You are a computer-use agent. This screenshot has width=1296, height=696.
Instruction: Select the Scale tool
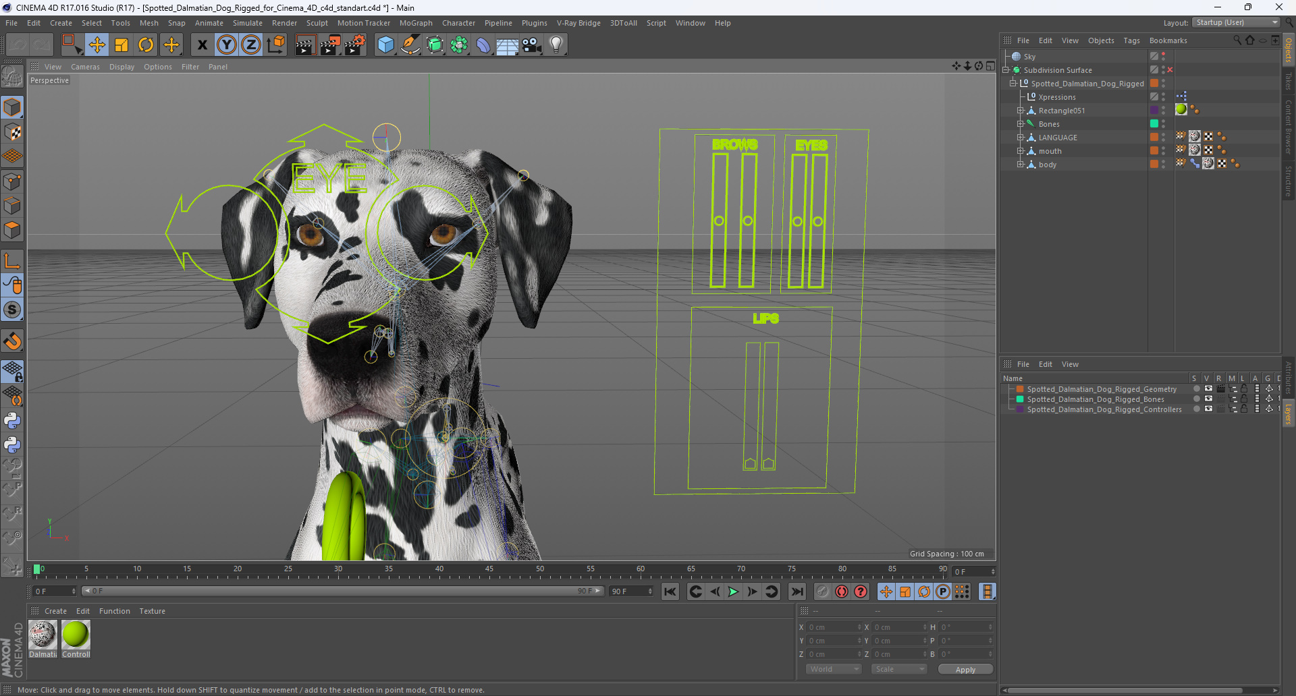pos(122,45)
